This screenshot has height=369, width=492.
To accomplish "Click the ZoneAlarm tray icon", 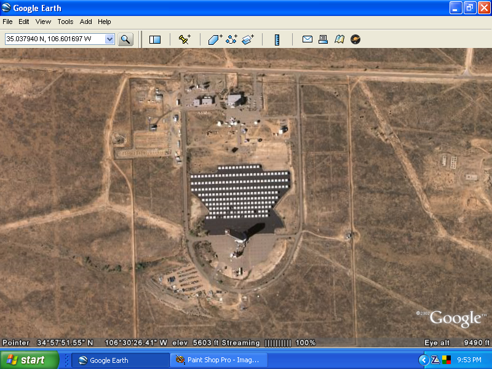I will point(435,360).
